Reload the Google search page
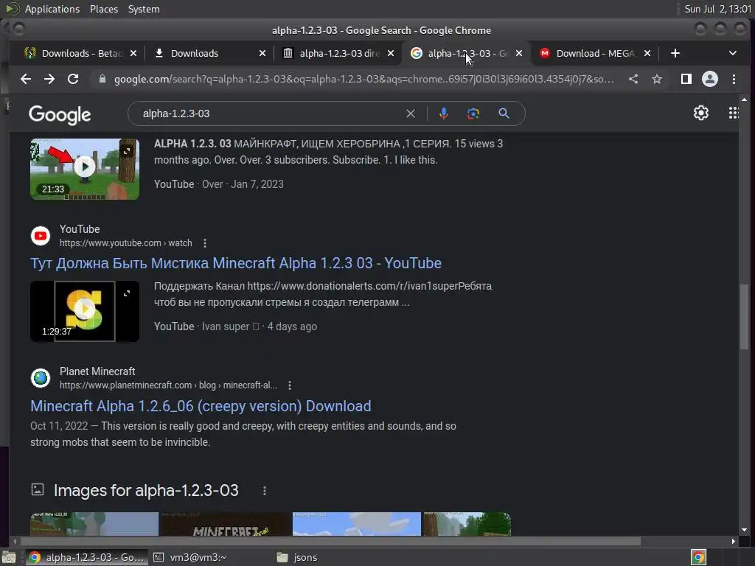This screenshot has height=566, width=755. pos(73,79)
